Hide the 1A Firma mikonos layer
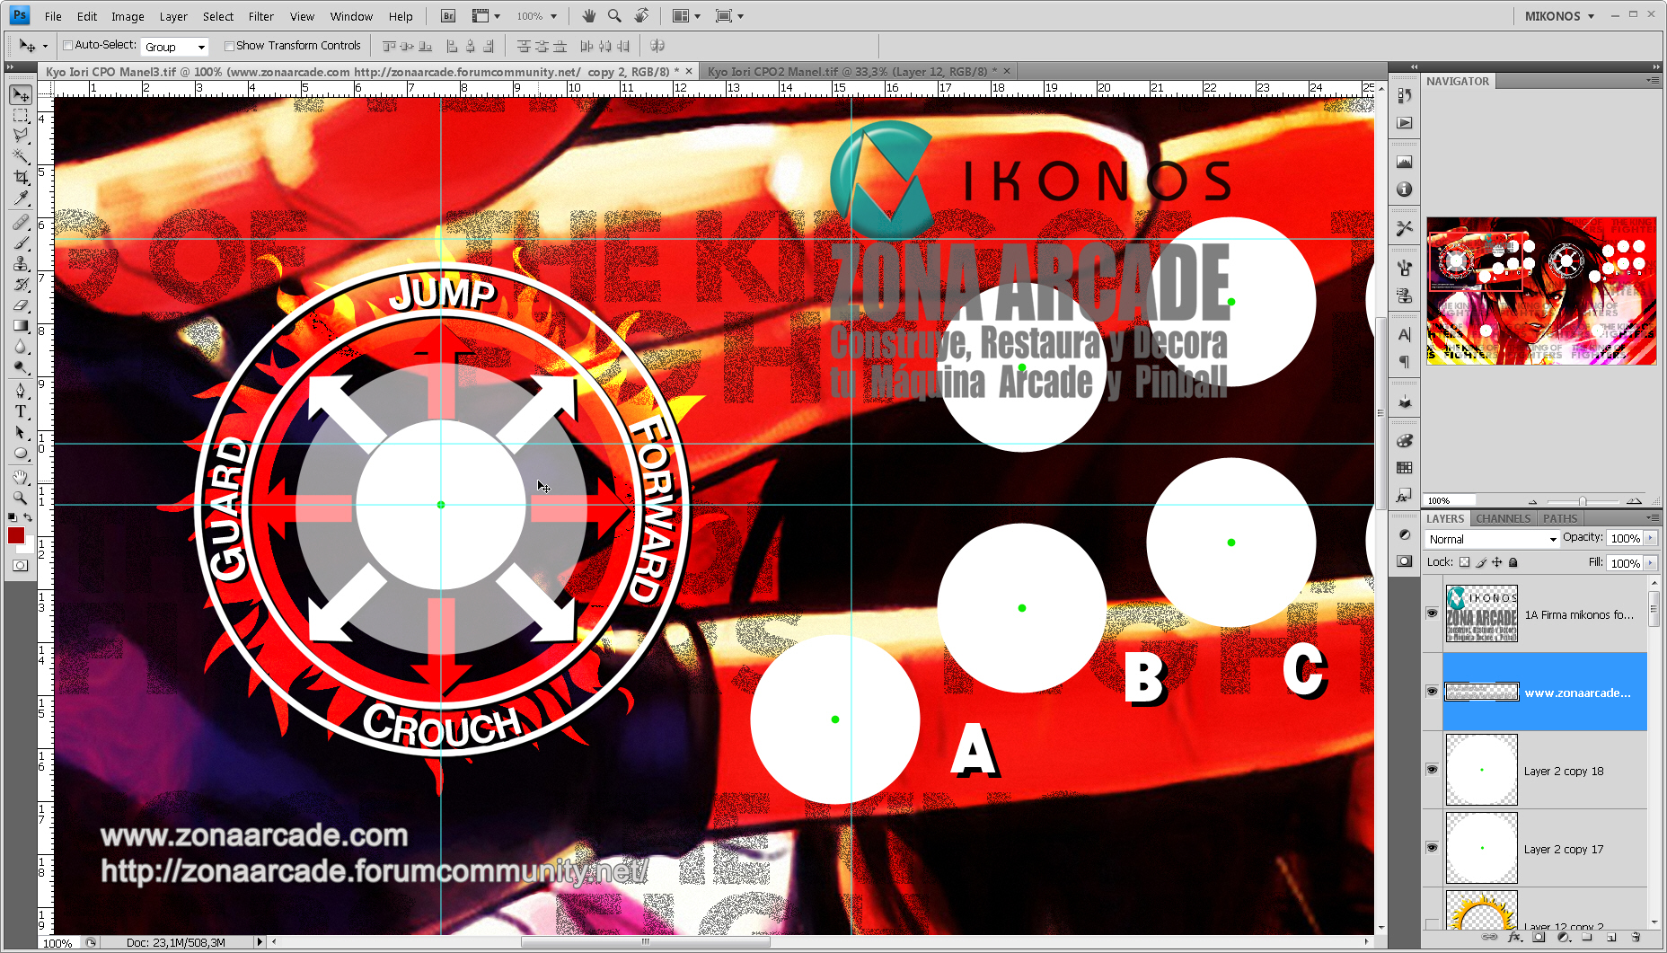This screenshot has height=953, width=1667. 1432,613
